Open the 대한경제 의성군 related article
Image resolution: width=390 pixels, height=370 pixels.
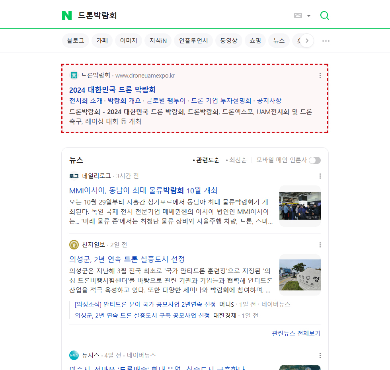142,315
